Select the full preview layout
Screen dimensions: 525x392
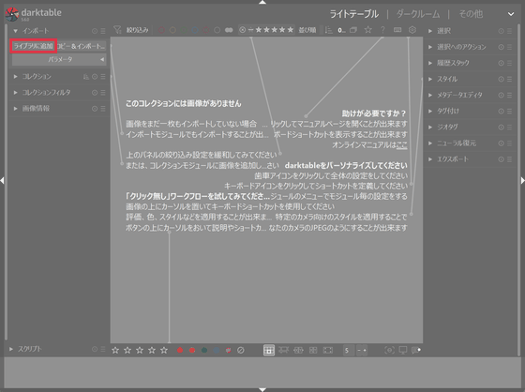(x=328, y=351)
